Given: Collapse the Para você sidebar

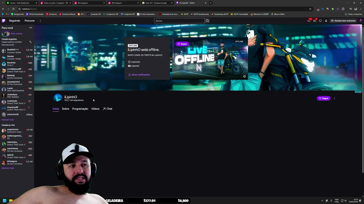Looking at the screenshot, I should point(30,28).
